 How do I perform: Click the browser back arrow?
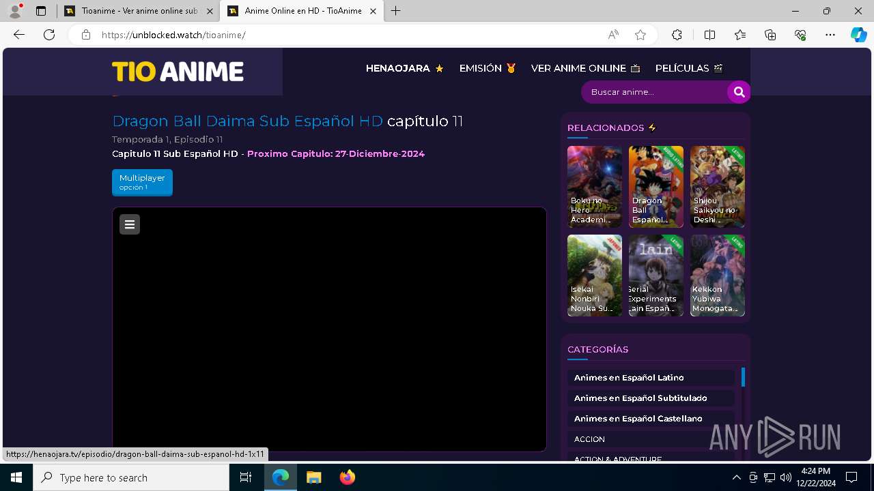[x=19, y=35]
